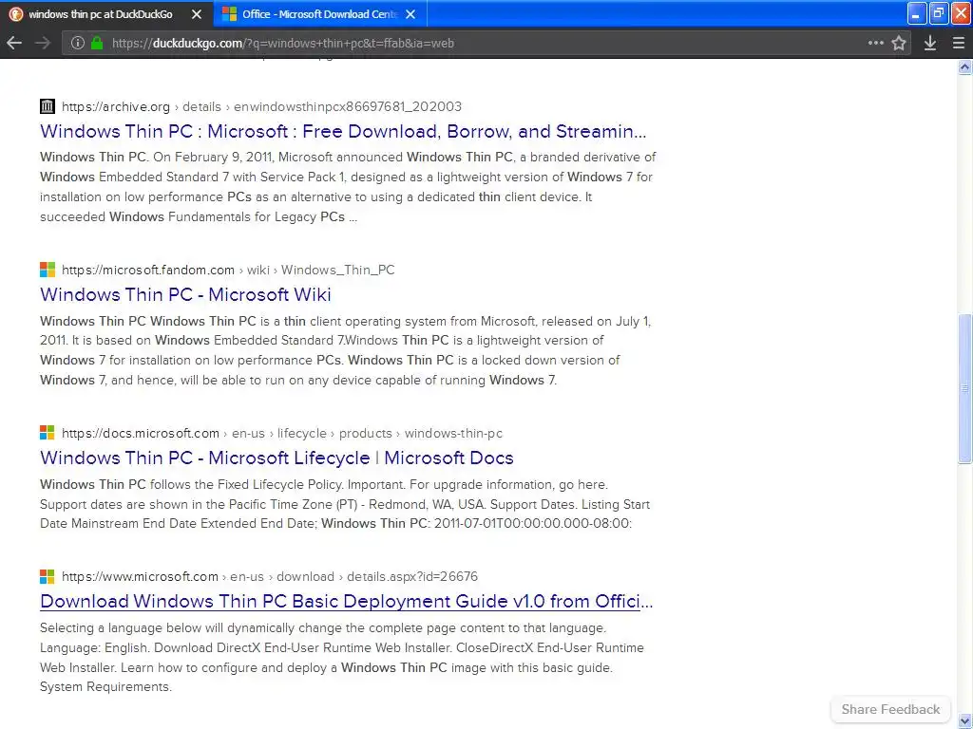Click the https://docs.microsoft.com result URL
This screenshot has height=729, width=973.
(x=141, y=433)
